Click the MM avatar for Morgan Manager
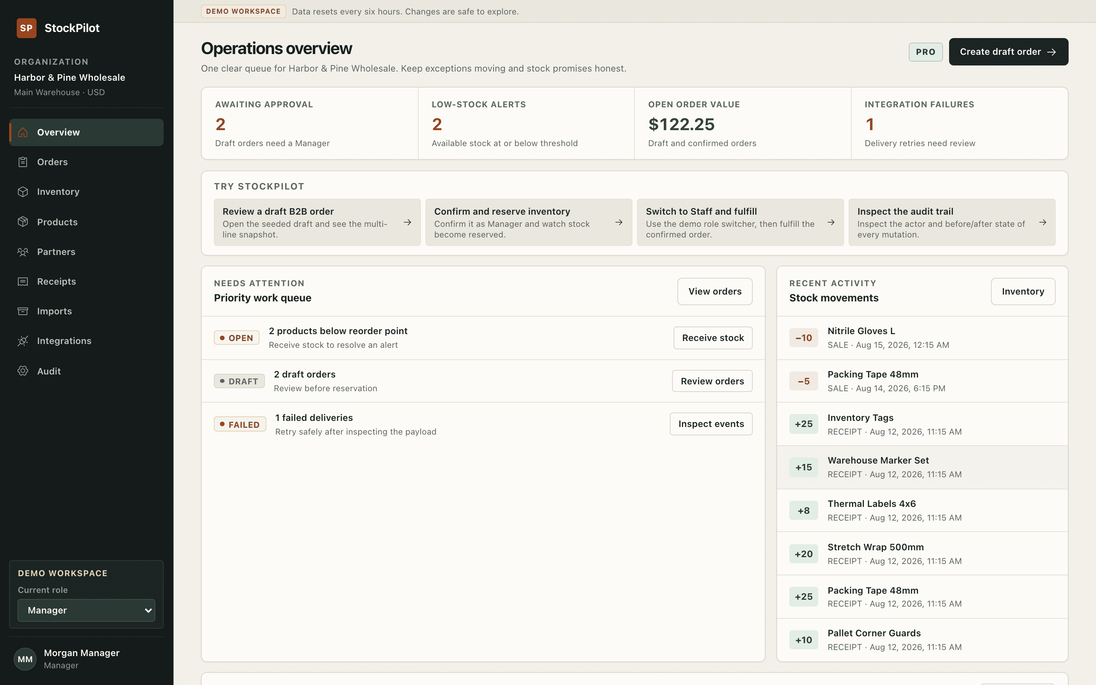 25,659
